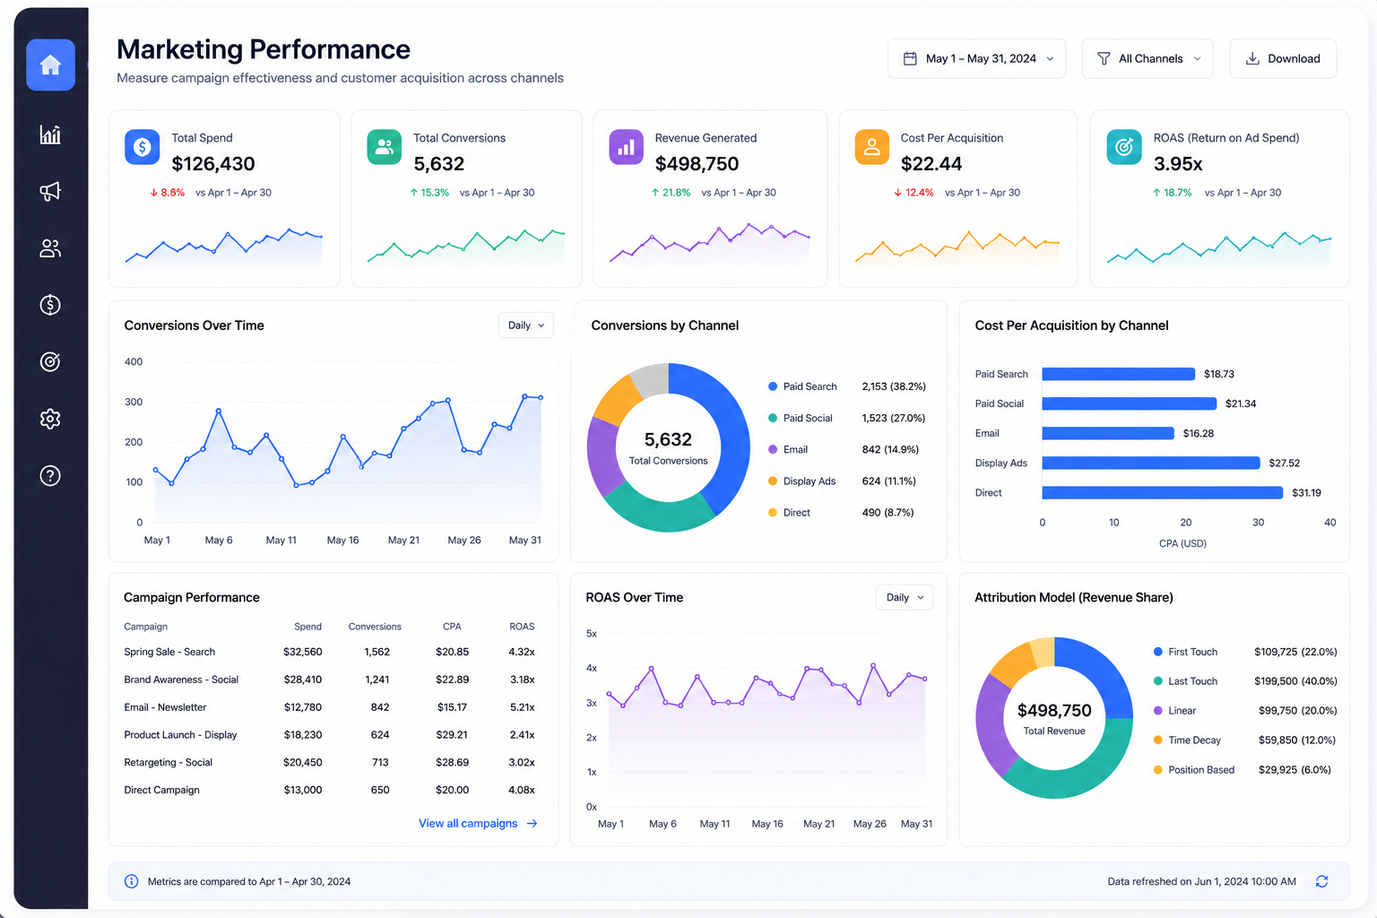Open the Daily dropdown in ROAS Over Time

(x=904, y=597)
